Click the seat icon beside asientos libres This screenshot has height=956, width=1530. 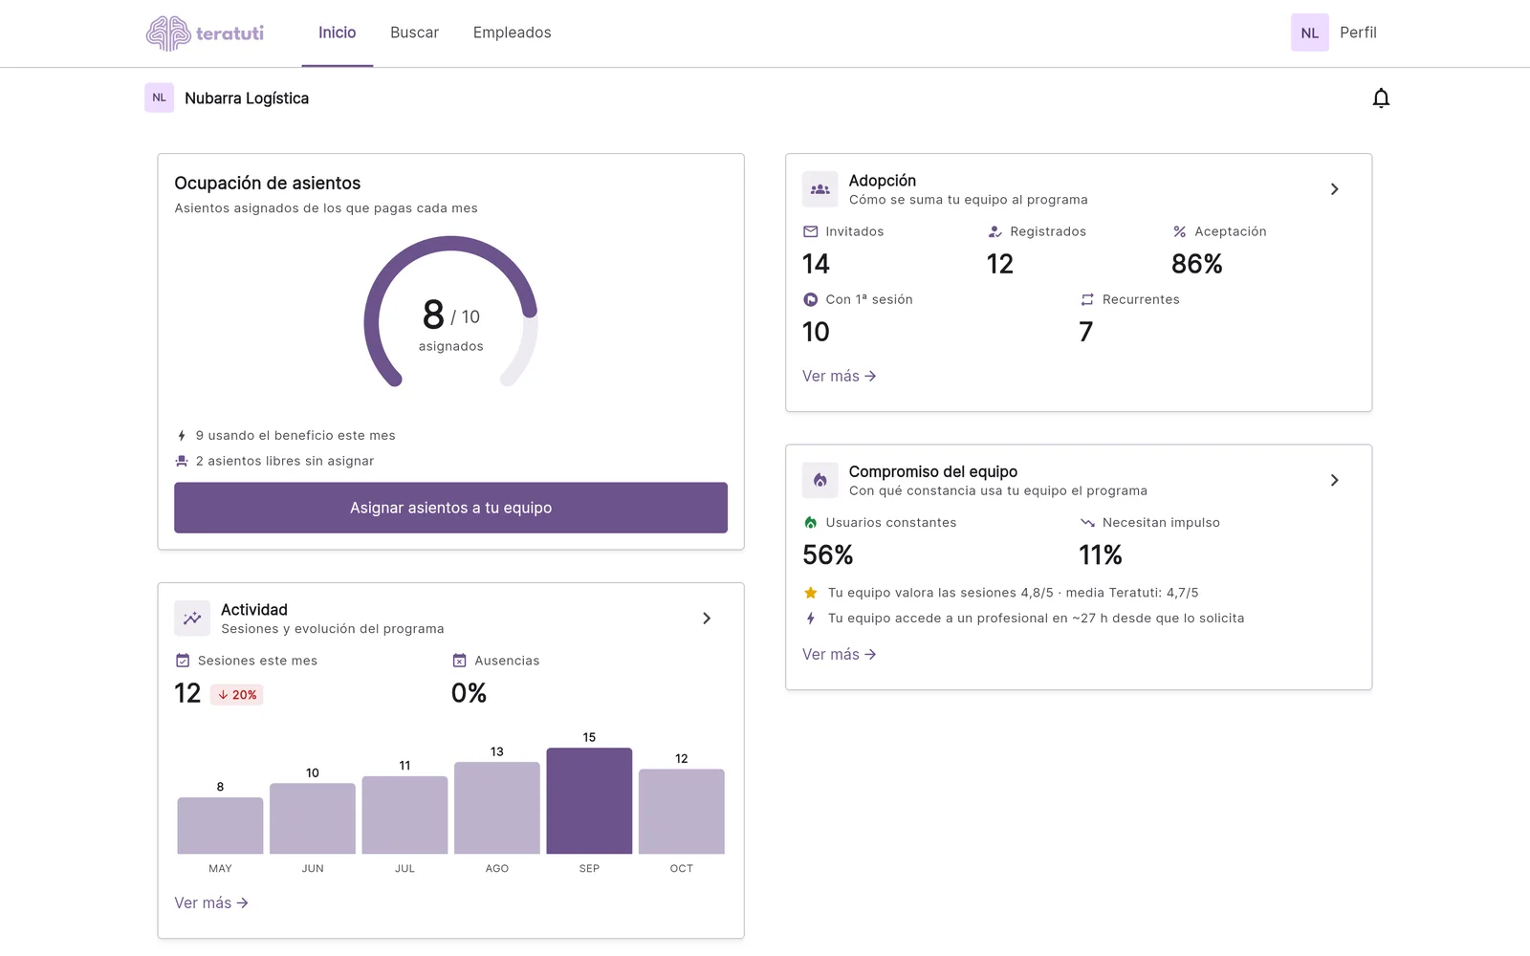point(182,461)
